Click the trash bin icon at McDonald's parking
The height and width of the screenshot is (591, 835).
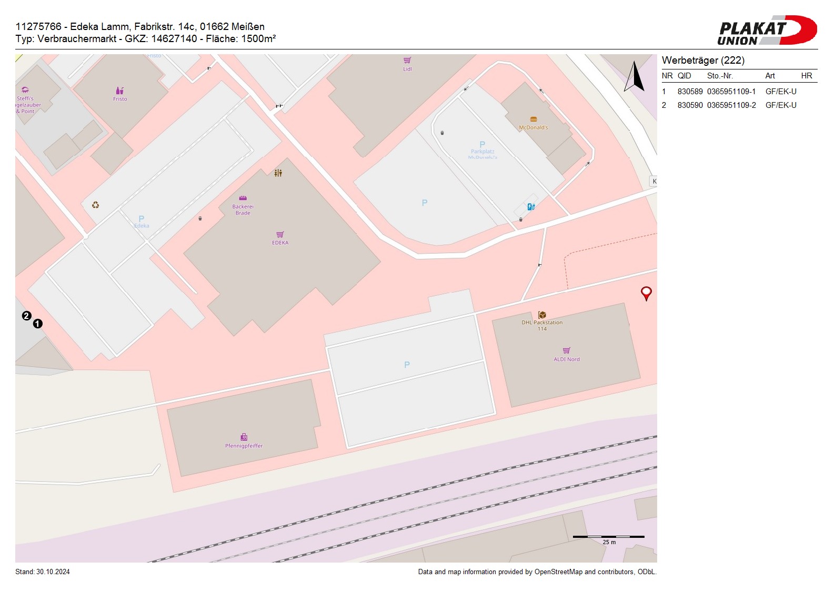pyautogui.click(x=442, y=133)
